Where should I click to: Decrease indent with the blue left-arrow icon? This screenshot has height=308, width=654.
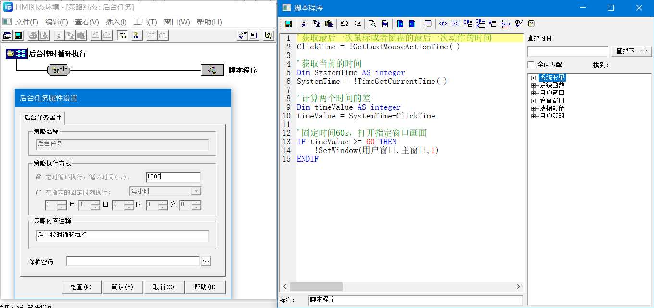coord(412,24)
